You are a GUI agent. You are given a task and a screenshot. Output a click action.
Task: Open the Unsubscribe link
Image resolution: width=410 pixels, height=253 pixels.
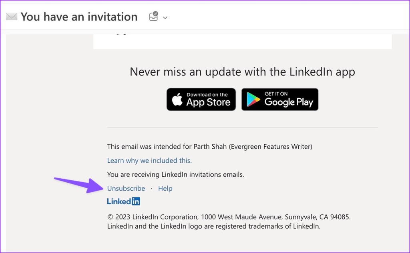[x=126, y=188]
